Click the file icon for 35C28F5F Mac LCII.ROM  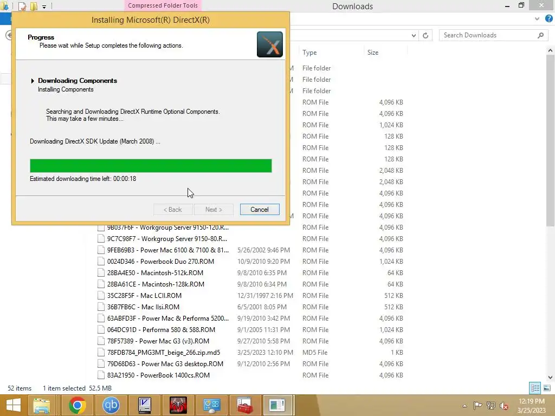101,295
